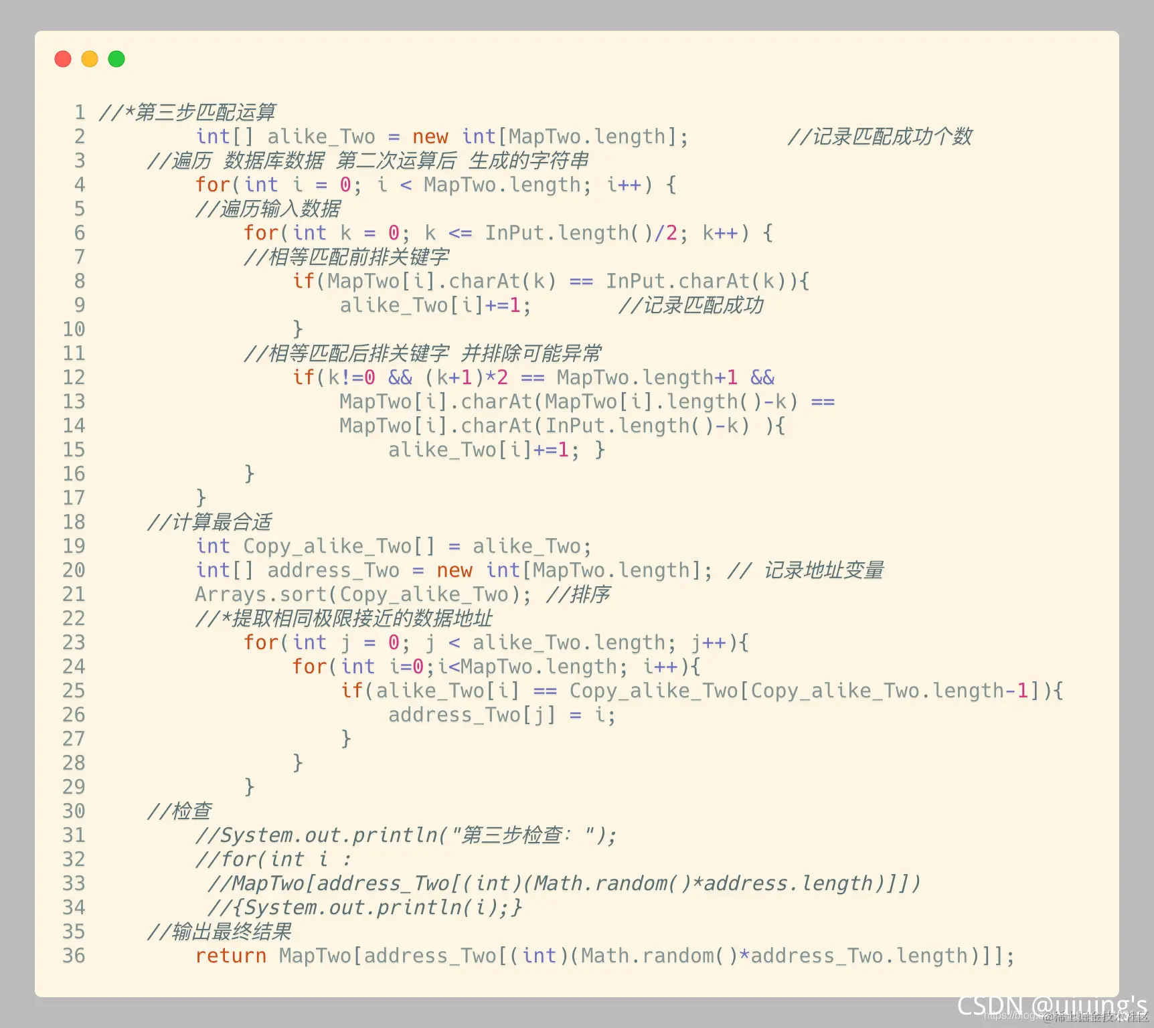1154x1028 pixels.
Task: Click the comment beginning "//遍历 数据库数据"
Action: point(367,161)
